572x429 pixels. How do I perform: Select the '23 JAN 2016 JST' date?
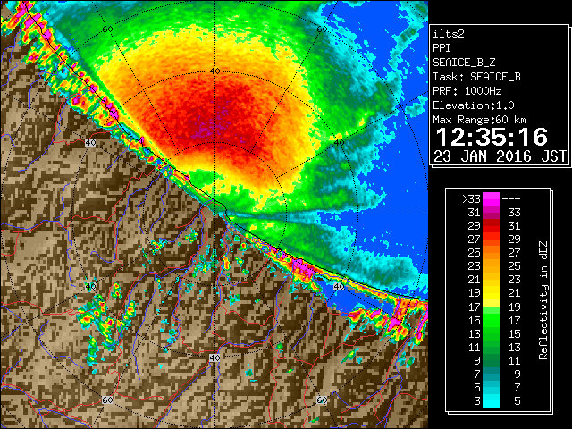tap(500, 156)
